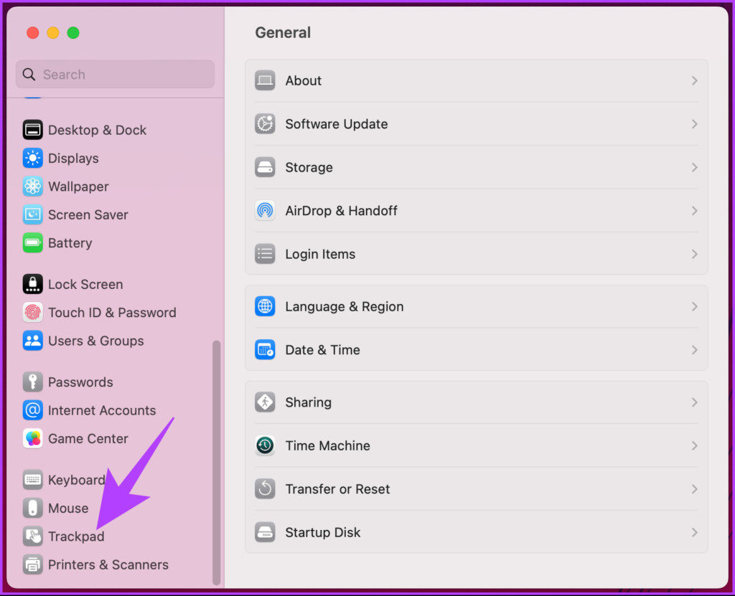Open the AirDrop & Handoff label

341,211
